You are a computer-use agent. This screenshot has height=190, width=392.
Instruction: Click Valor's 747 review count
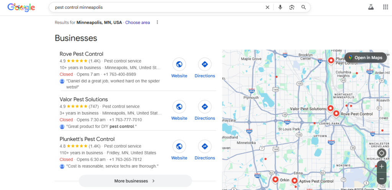94,106
